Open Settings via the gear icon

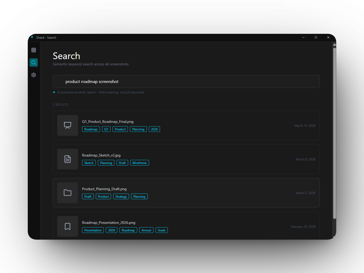click(34, 75)
